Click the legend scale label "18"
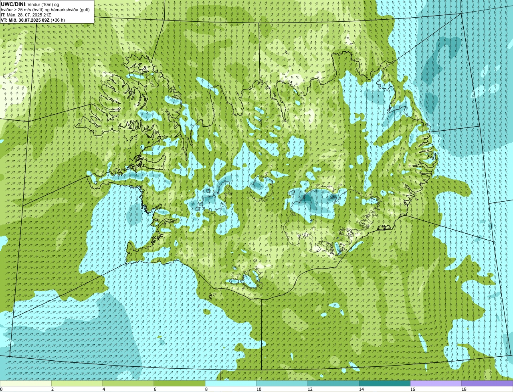The height and width of the screenshot is (392, 513). tap(464, 389)
